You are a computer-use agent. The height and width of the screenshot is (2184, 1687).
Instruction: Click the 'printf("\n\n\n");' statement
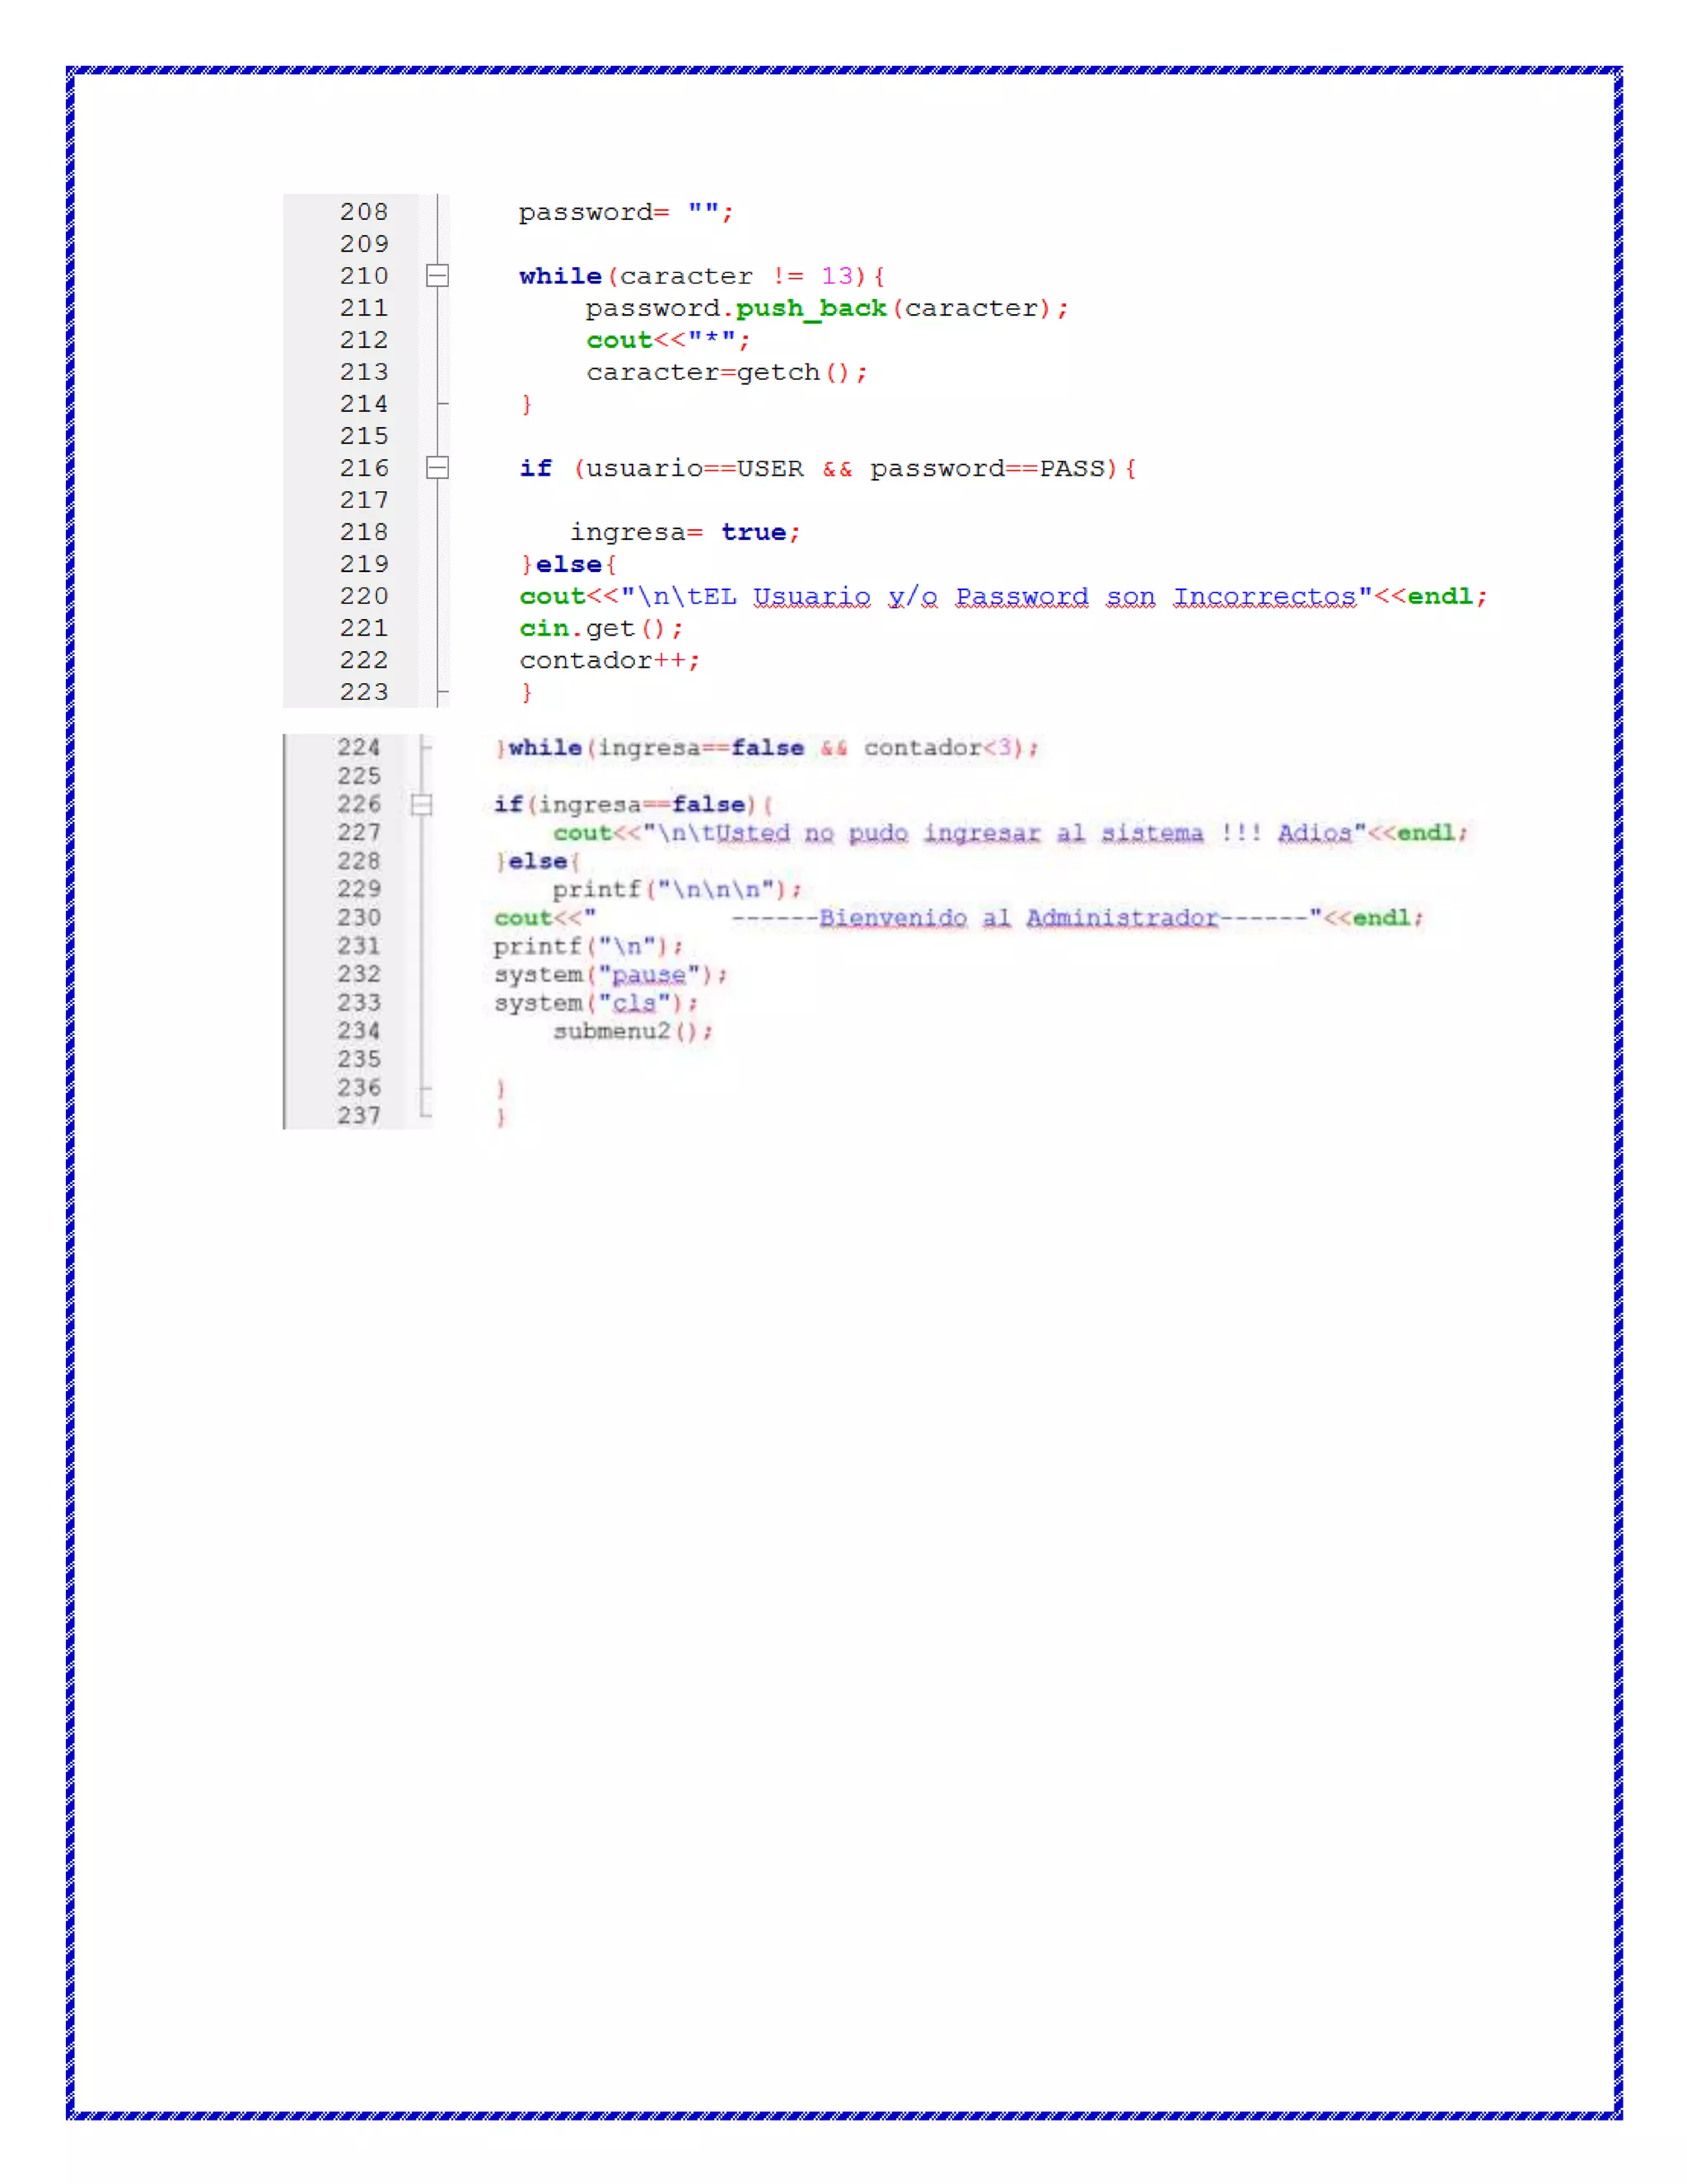pos(678,889)
